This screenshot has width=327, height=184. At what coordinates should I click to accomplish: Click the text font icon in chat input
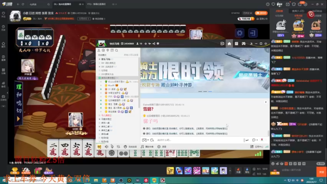pyautogui.click(x=152, y=140)
